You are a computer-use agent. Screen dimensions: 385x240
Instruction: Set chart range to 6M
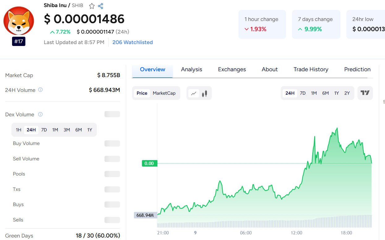pyautogui.click(x=325, y=93)
